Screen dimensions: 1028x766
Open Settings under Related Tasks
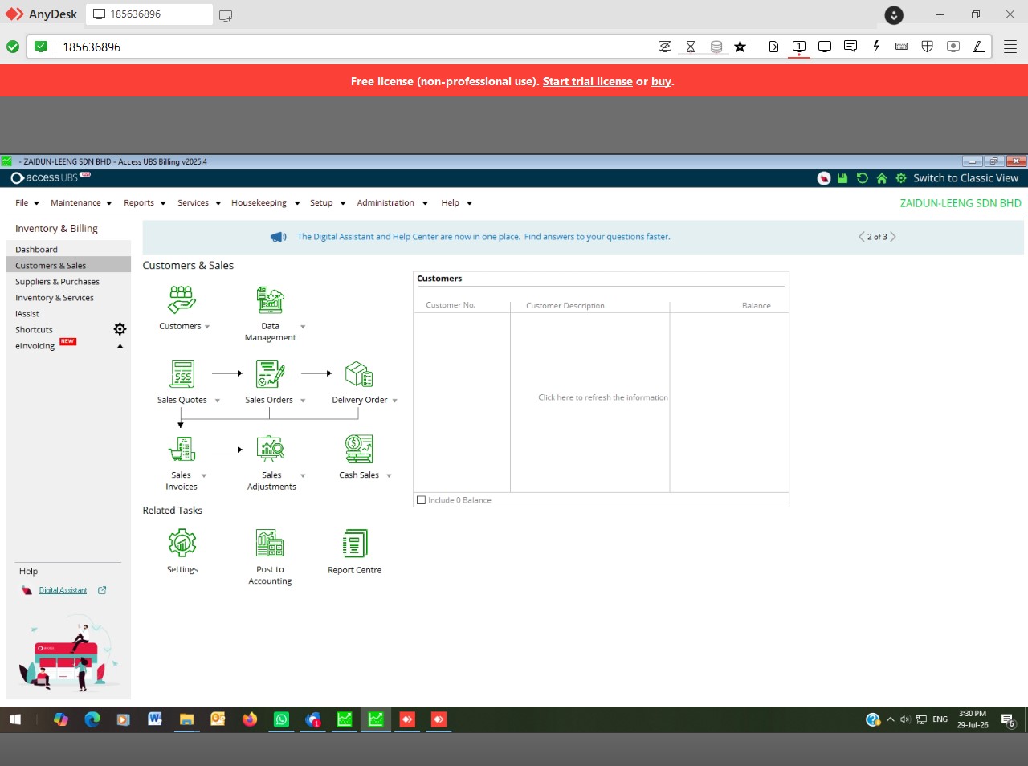(182, 543)
